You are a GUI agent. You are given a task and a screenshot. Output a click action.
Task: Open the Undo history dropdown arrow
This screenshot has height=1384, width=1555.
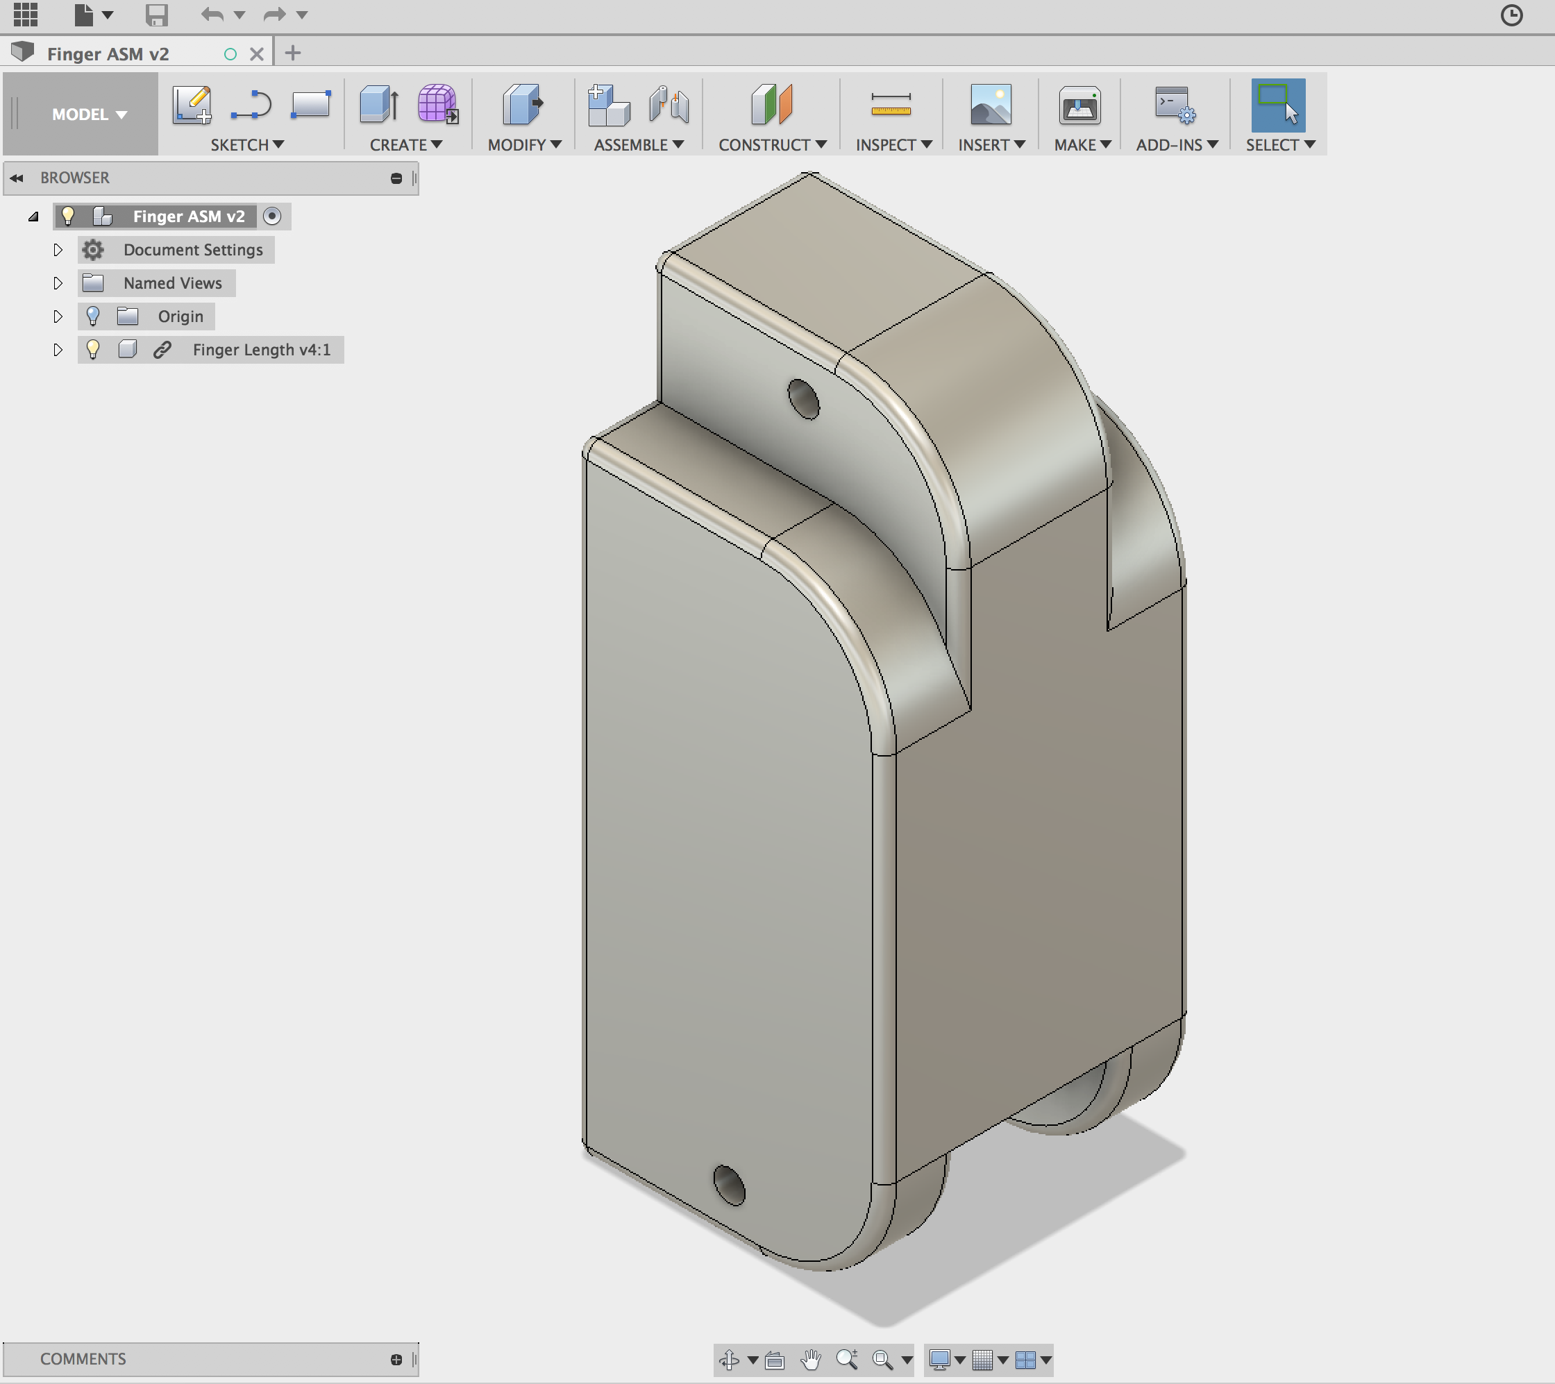pyautogui.click(x=239, y=15)
